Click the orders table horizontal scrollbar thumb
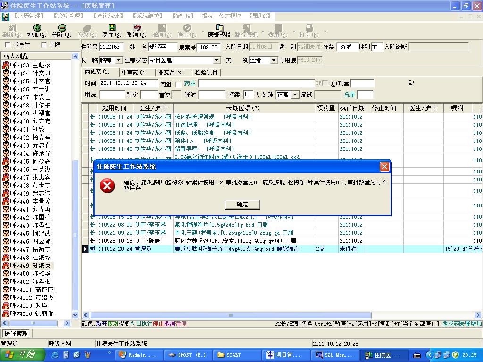483x362 pixels. (231, 315)
